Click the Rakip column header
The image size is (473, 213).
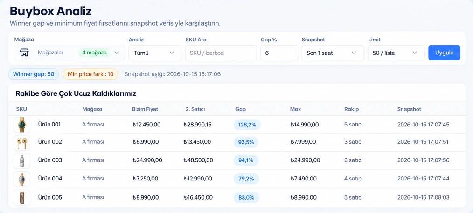pos(351,109)
